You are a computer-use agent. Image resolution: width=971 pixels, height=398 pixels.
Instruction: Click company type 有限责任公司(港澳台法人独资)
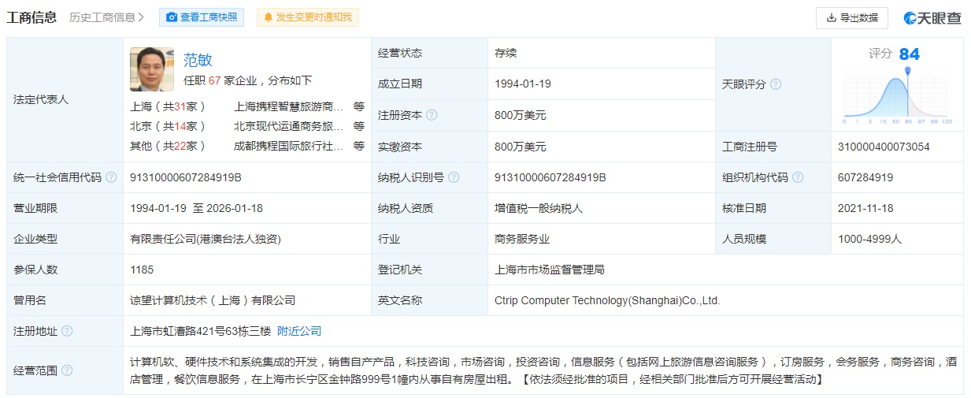pos(206,239)
